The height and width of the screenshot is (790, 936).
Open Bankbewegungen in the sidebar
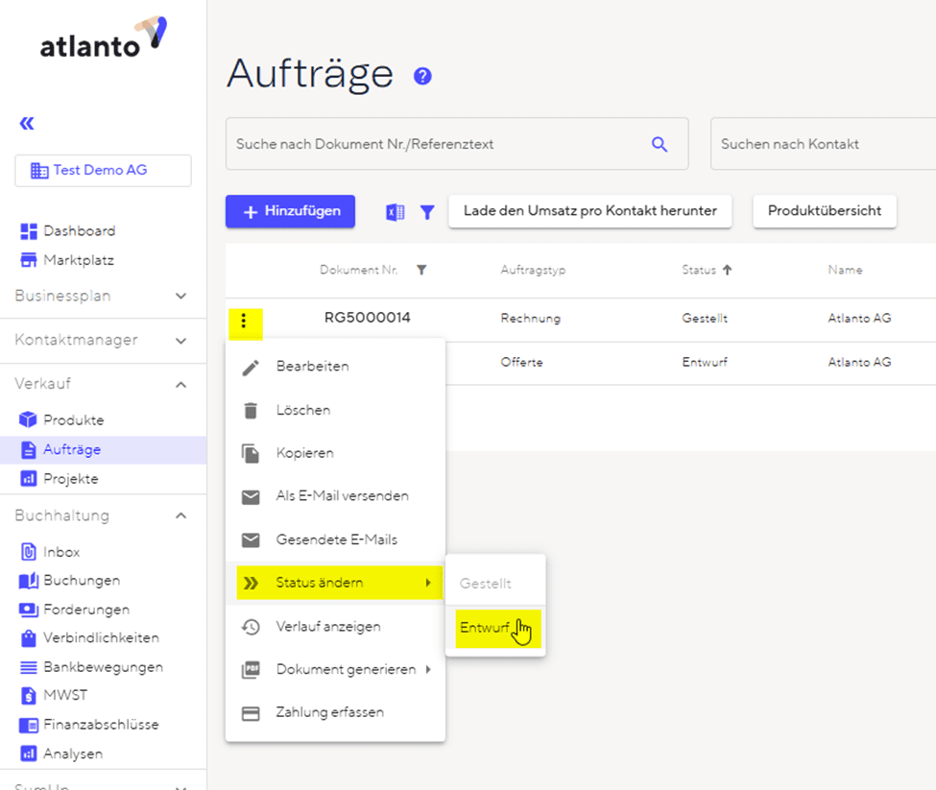103,666
